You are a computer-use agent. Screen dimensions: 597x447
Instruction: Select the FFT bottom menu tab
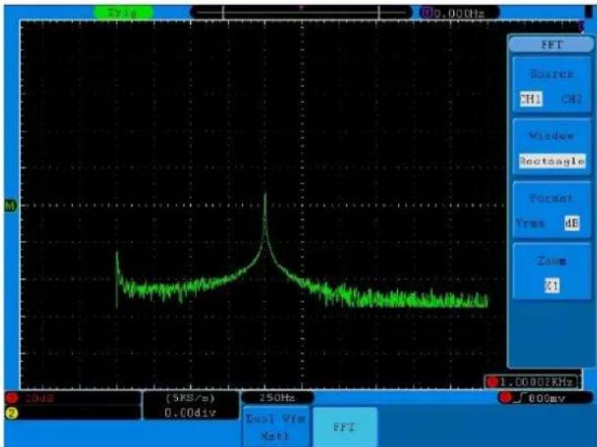pyautogui.click(x=344, y=427)
